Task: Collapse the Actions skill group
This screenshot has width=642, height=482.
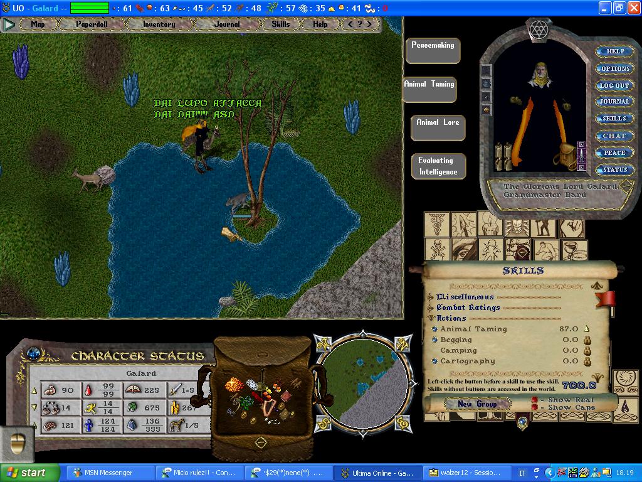Action: 430,318
